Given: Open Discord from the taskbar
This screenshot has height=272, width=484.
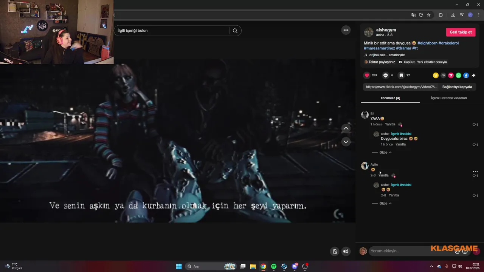Looking at the screenshot, I should point(295,266).
